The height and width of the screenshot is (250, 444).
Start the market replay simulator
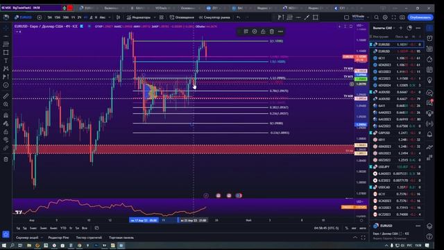tap(214, 17)
